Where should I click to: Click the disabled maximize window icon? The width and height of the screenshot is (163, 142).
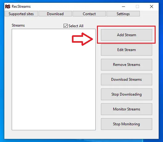click(137, 6)
